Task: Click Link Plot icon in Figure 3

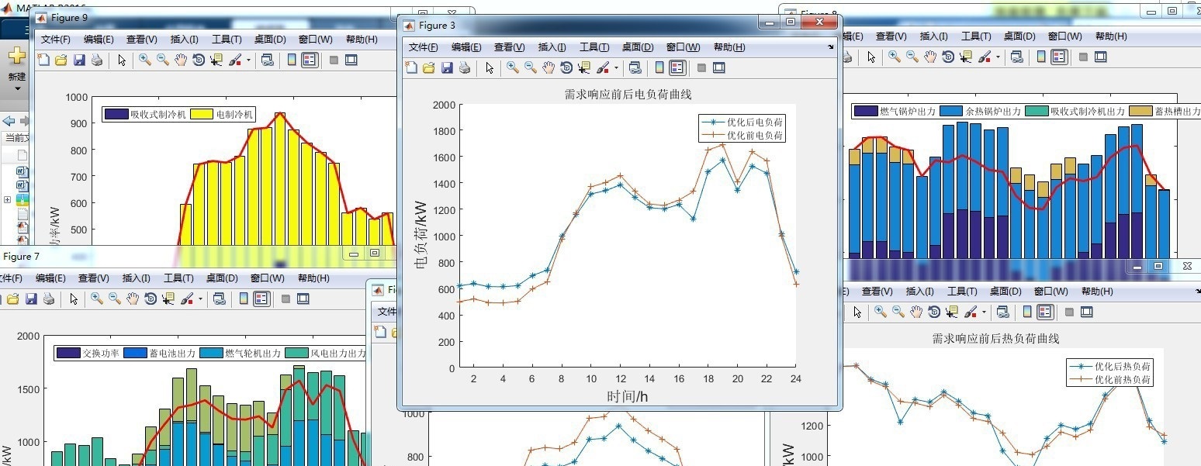Action: pyautogui.click(x=635, y=68)
